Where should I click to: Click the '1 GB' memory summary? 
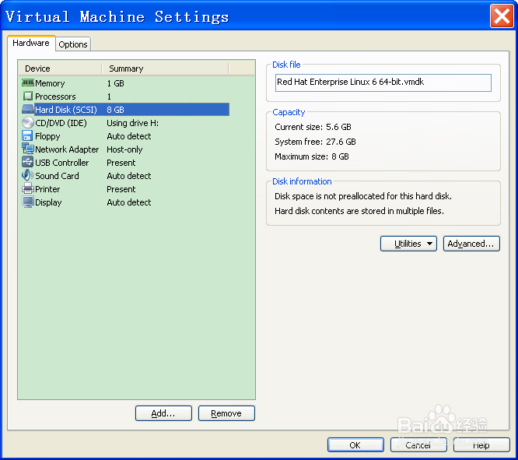pyautogui.click(x=116, y=83)
